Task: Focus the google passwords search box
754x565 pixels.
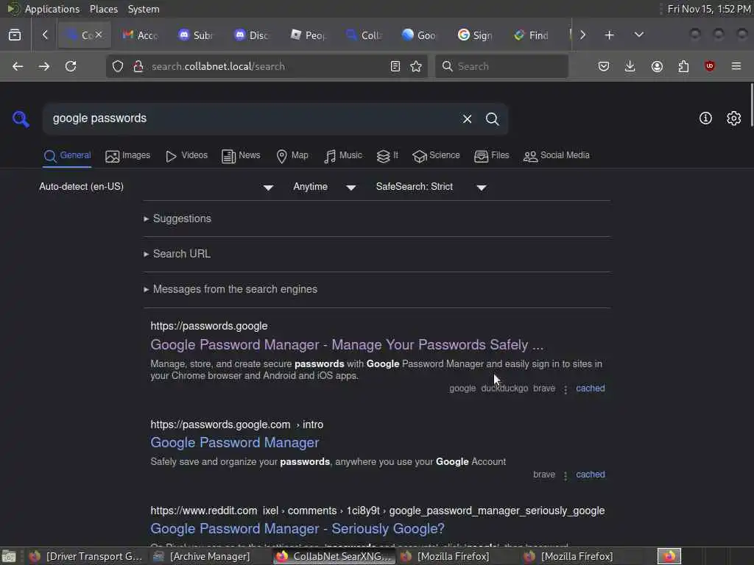Action: coord(250,118)
